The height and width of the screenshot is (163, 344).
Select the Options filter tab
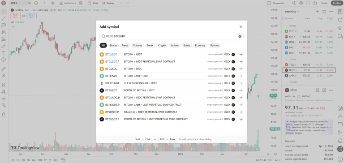pyautogui.click(x=215, y=45)
